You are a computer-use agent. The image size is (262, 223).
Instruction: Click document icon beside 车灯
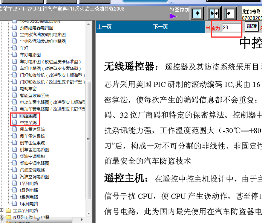click(x=15, y=48)
